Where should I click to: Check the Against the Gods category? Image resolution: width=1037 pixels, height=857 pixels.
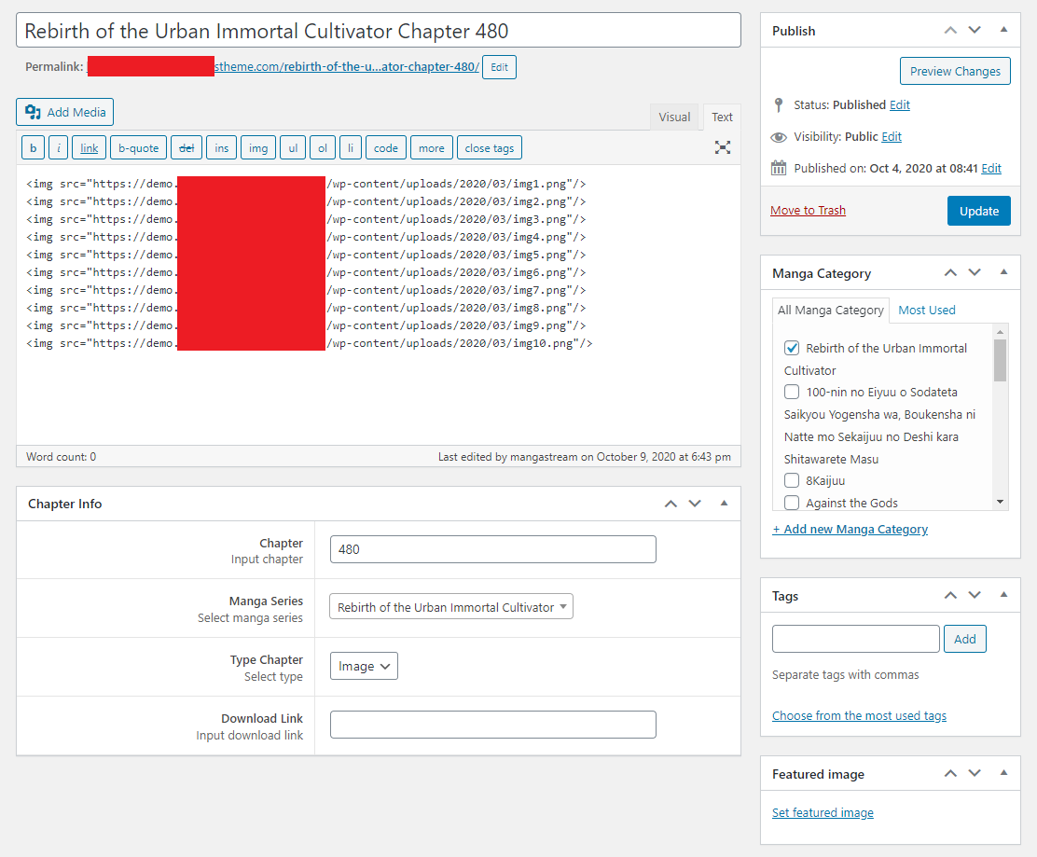point(792,503)
